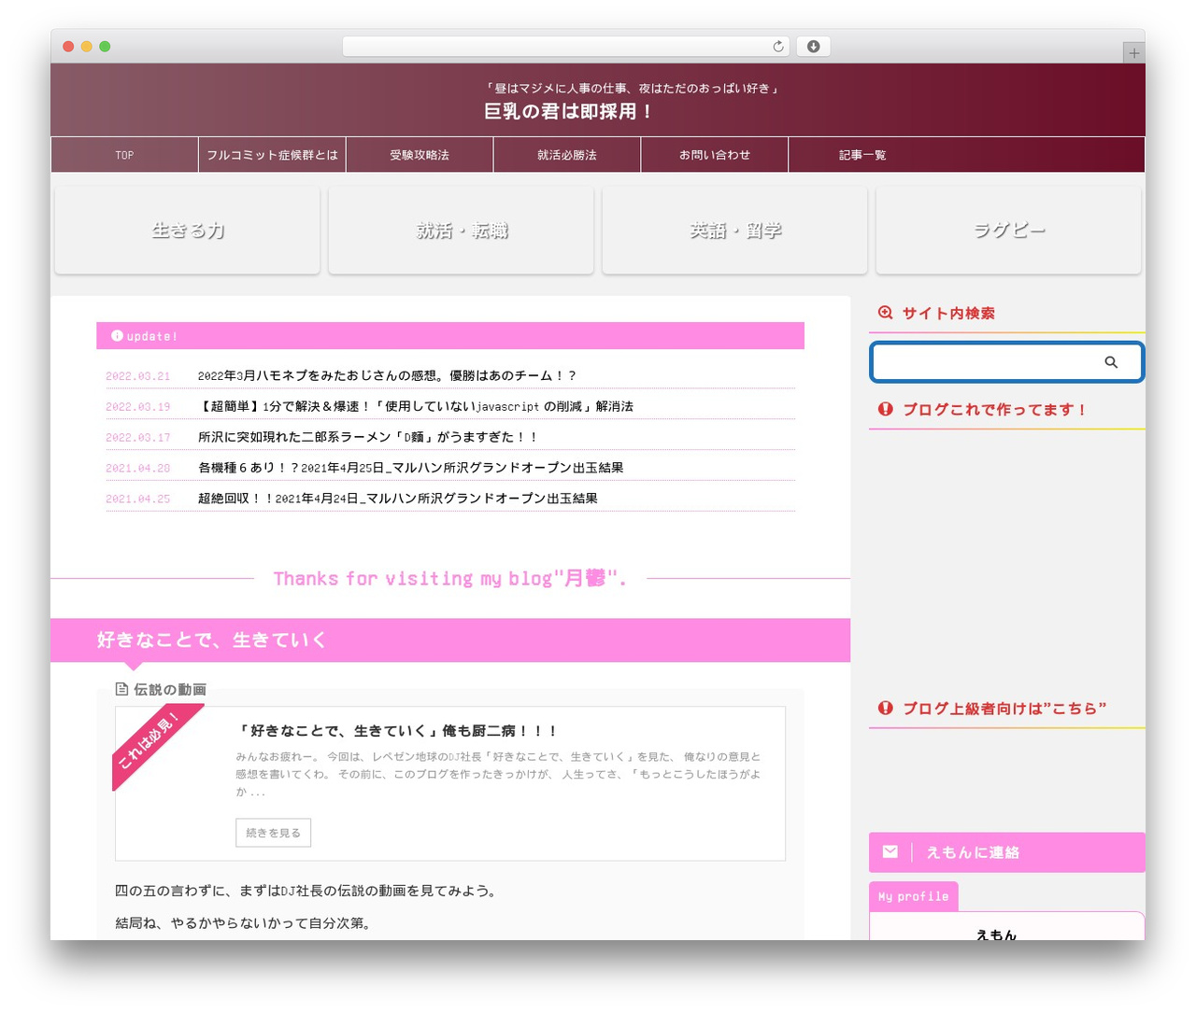1196x1012 pixels.
Task: Click the えもんに連絡 contact button
Action: click(x=1007, y=852)
